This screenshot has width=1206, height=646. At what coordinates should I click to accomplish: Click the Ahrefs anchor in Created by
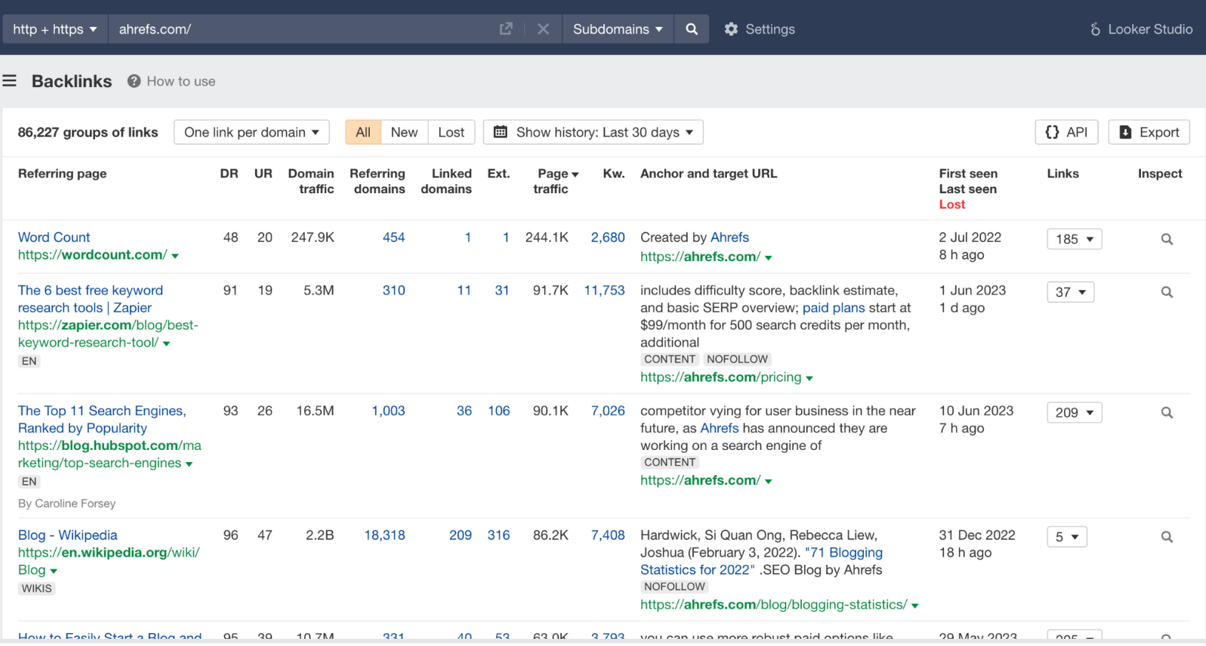pyautogui.click(x=730, y=237)
